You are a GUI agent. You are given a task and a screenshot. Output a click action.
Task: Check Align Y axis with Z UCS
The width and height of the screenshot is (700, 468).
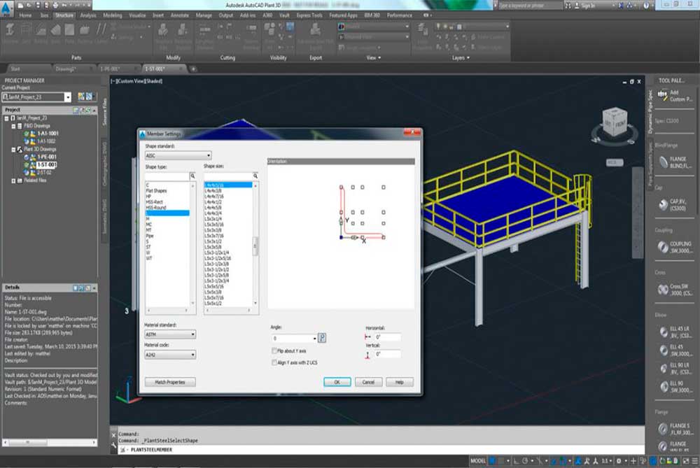click(x=274, y=363)
